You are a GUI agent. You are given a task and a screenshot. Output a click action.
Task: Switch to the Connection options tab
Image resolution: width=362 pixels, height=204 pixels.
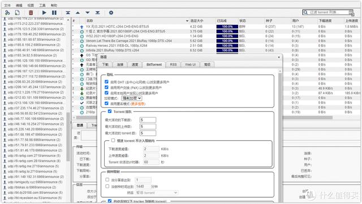pyautogui.click(x=120, y=64)
